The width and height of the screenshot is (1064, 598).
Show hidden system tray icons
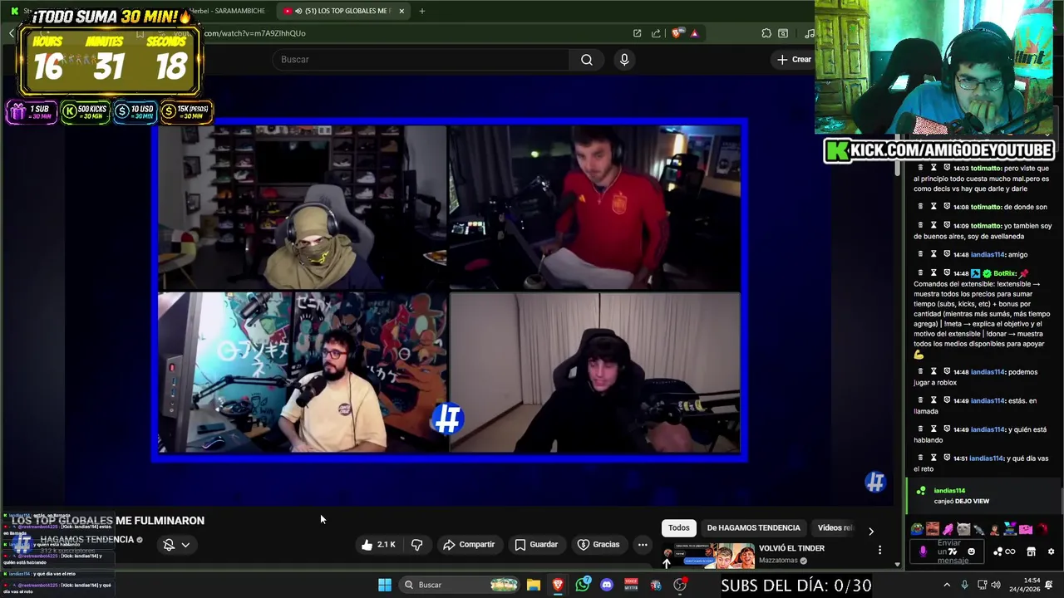(947, 585)
